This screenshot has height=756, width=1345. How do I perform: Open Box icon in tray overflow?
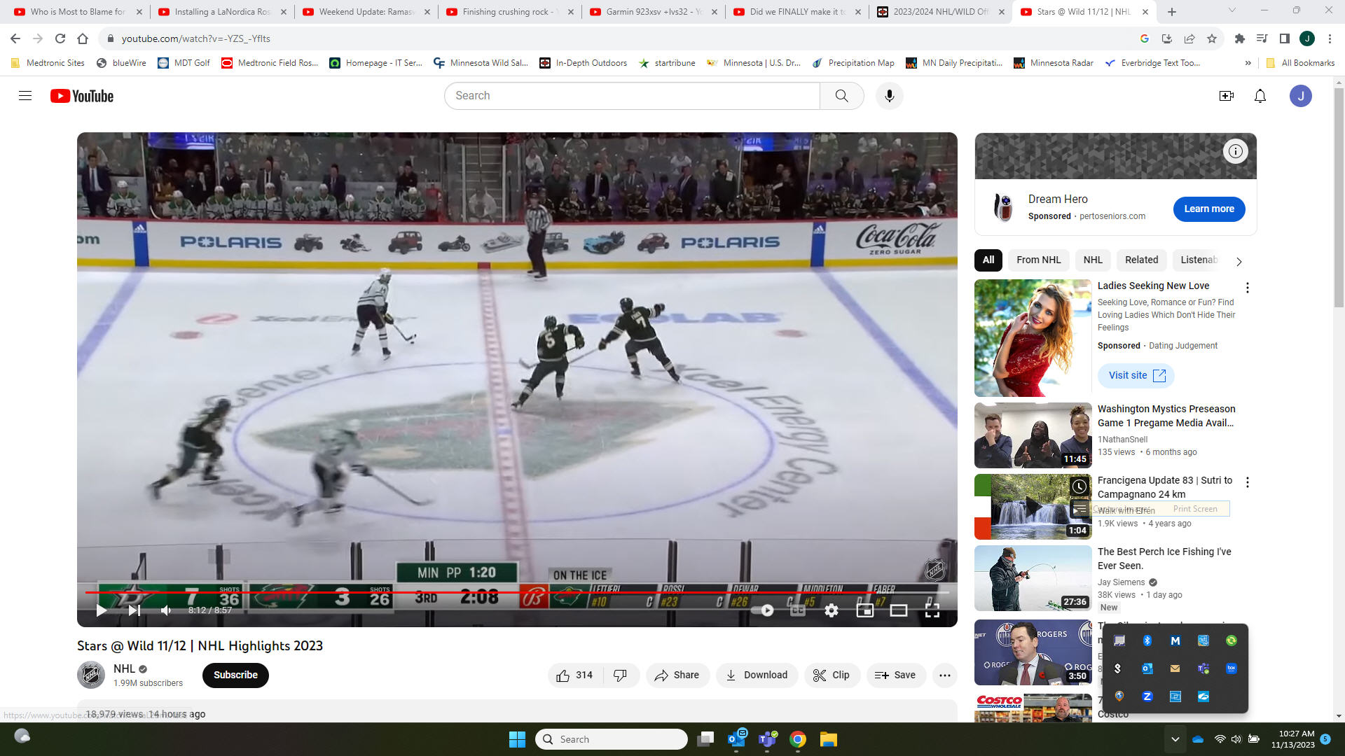pos(1231,668)
